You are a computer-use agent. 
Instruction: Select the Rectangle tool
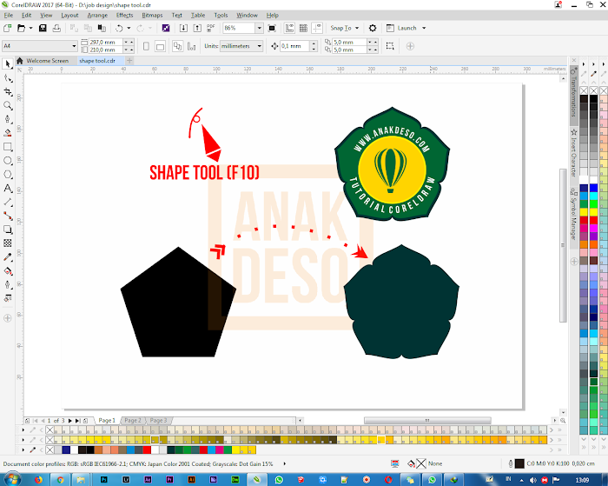coord(8,147)
